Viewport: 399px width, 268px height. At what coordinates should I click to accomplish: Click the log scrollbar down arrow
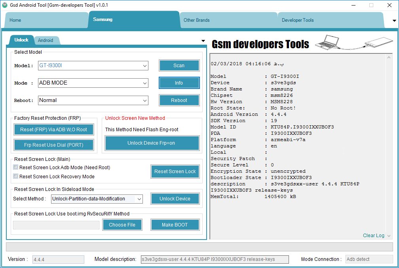click(x=389, y=236)
